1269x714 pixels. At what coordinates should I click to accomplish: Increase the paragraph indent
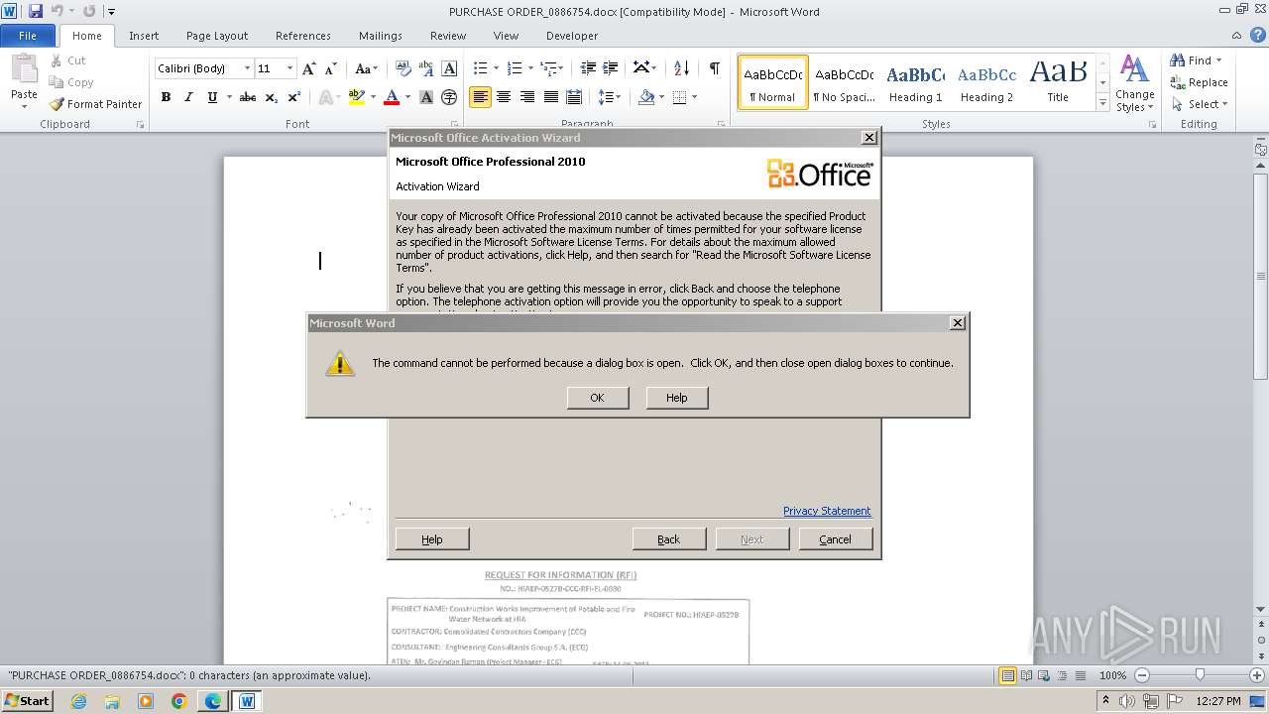pos(612,68)
